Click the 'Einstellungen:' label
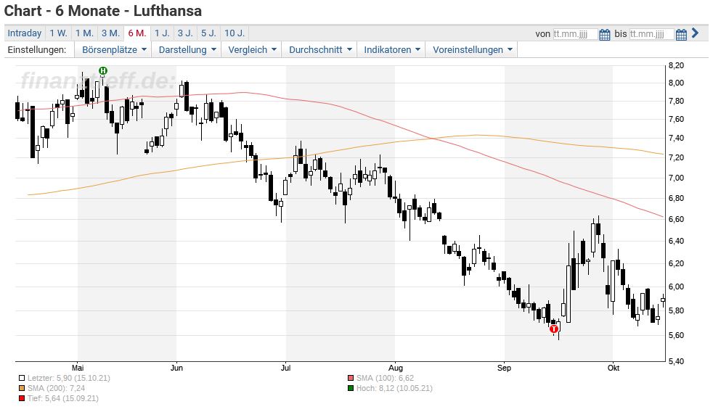713x412 pixels. [x=37, y=50]
